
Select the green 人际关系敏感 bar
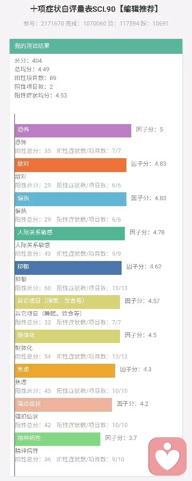pyautogui.click(x=70, y=233)
